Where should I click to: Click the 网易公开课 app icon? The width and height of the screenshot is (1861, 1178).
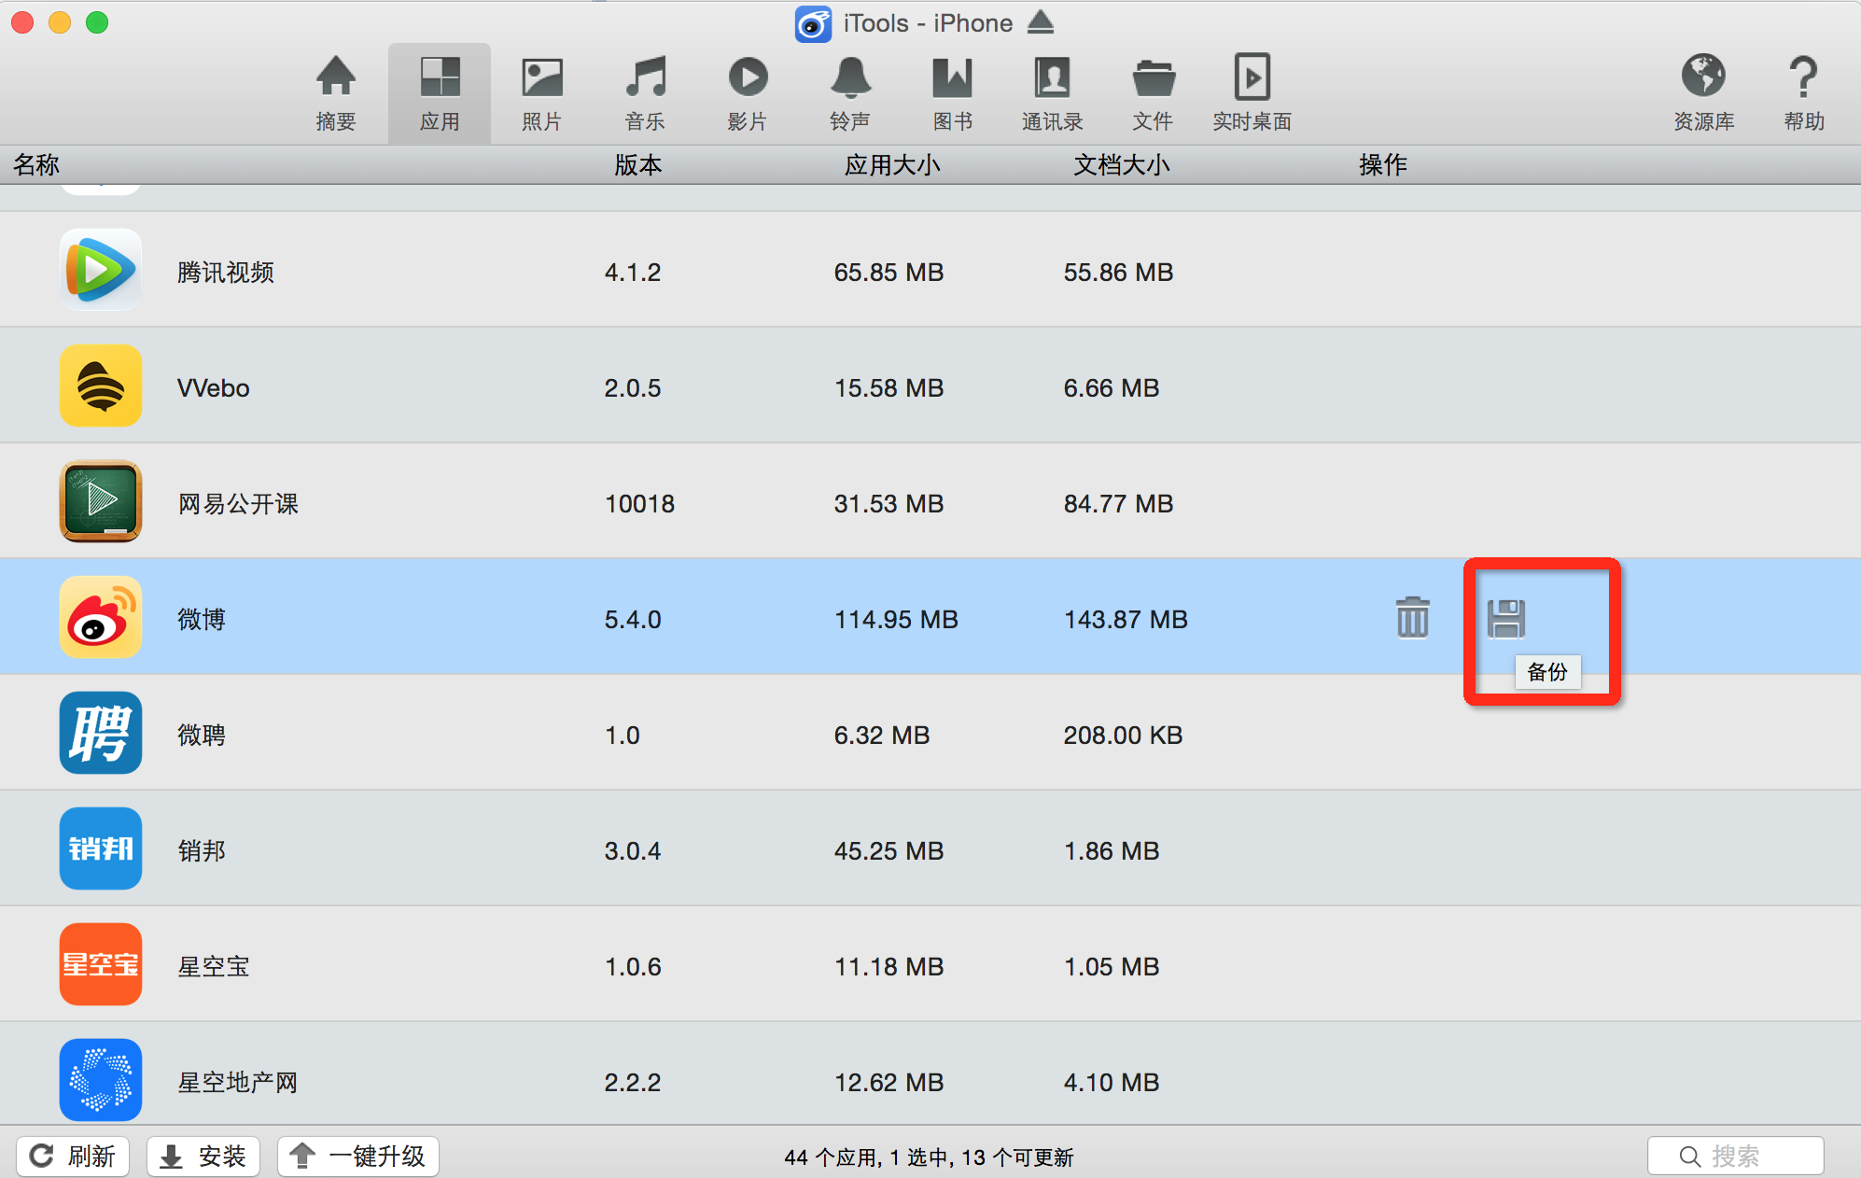[x=101, y=501]
